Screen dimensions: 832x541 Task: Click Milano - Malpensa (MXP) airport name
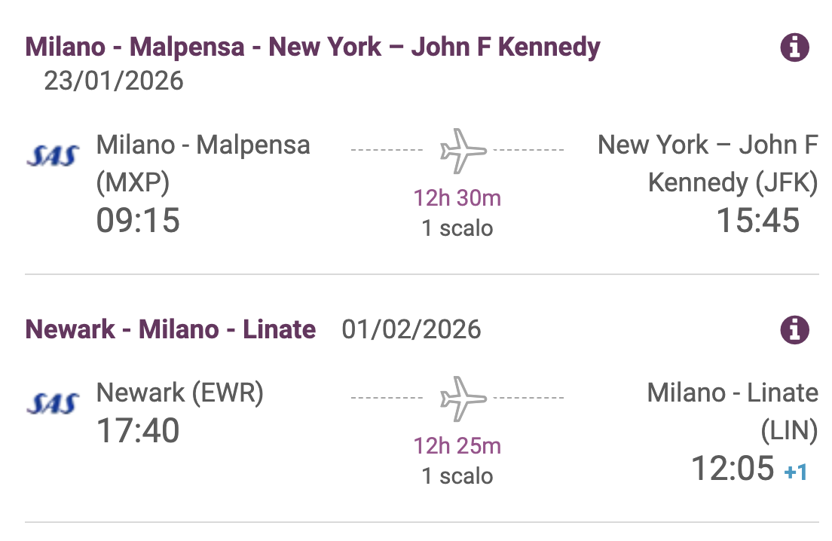click(203, 163)
